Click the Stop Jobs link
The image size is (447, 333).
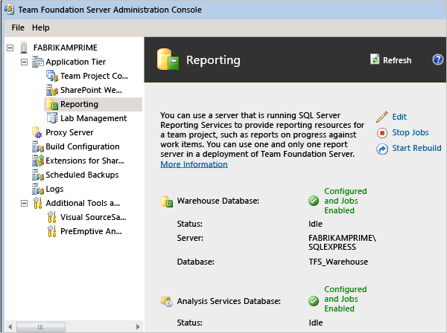pyautogui.click(x=410, y=132)
